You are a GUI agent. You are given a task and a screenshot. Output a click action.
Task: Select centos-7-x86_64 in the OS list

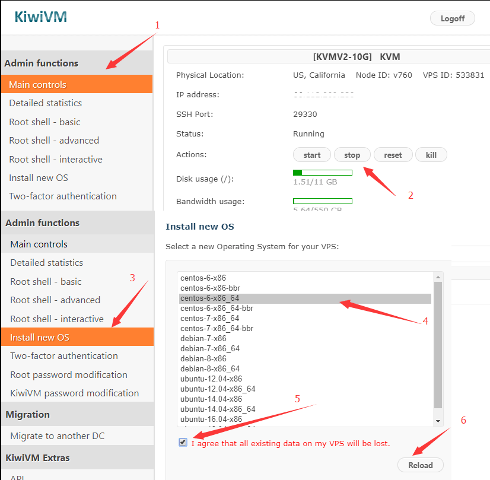[305, 318]
